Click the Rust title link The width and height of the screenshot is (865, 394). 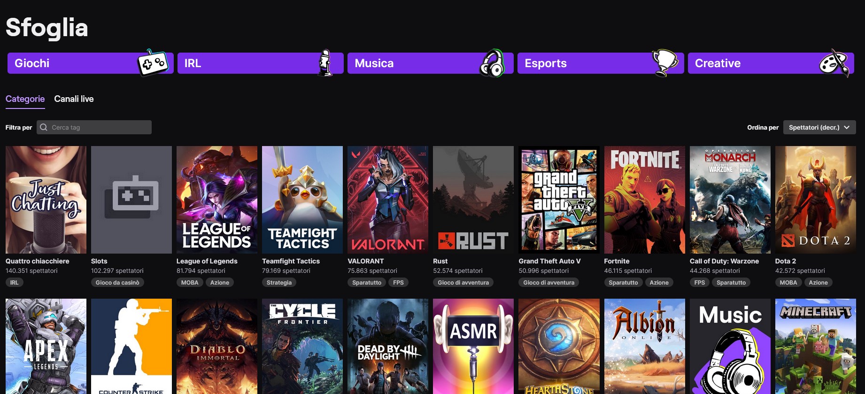pyautogui.click(x=440, y=261)
